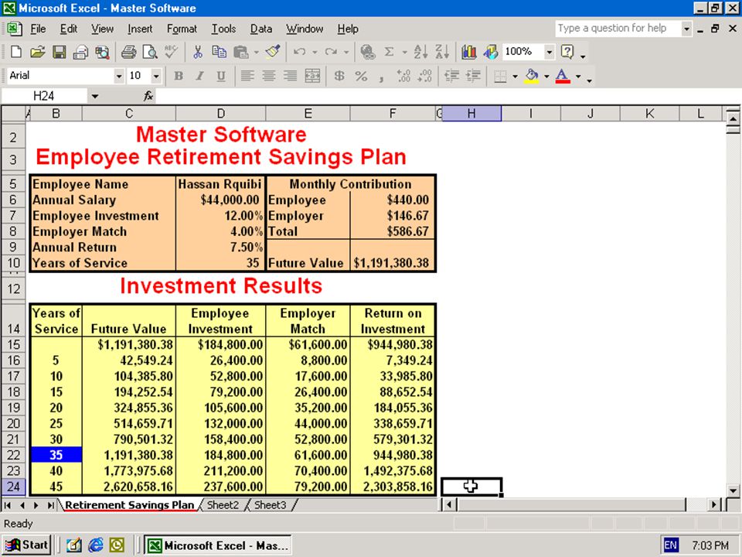Toggle Align Left
The width and height of the screenshot is (742, 557).
pyautogui.click(x=247, y=76)
